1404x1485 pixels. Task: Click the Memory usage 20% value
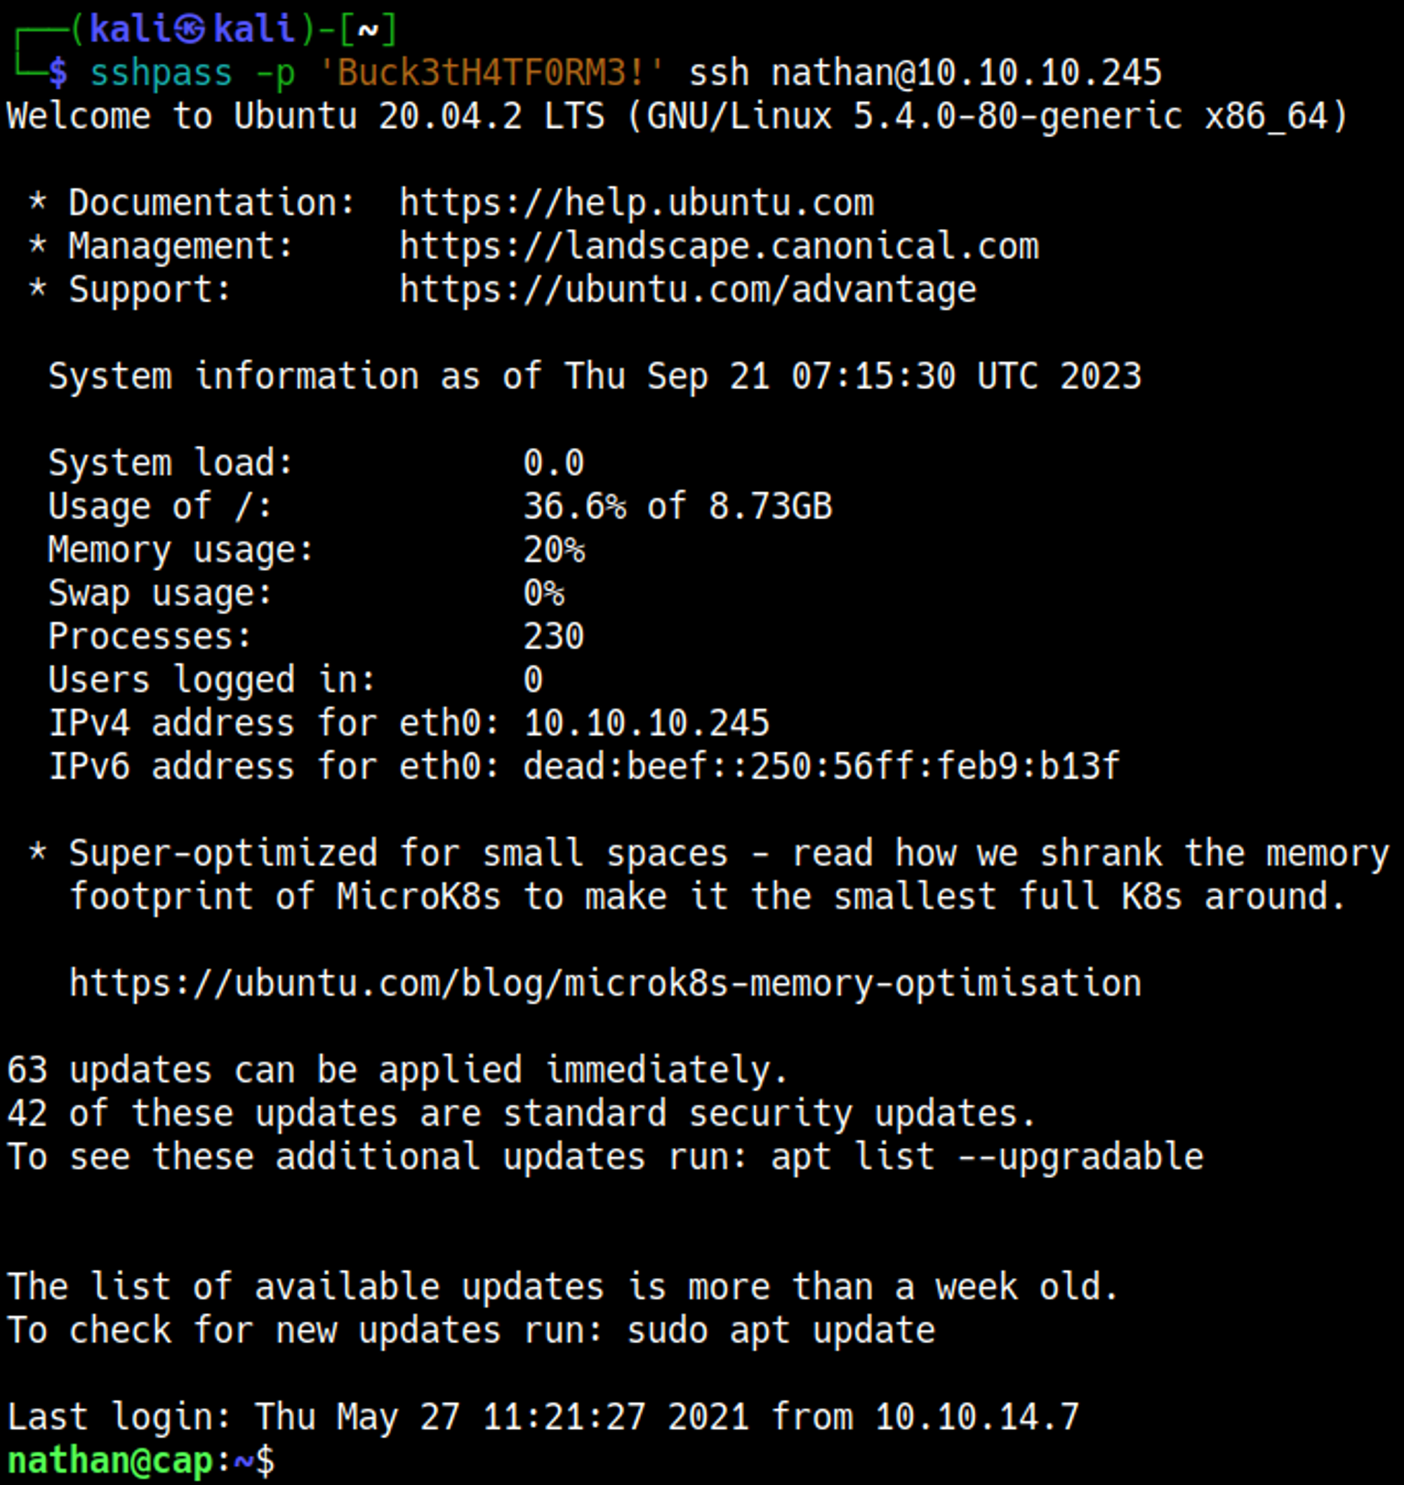pos(553,550)
